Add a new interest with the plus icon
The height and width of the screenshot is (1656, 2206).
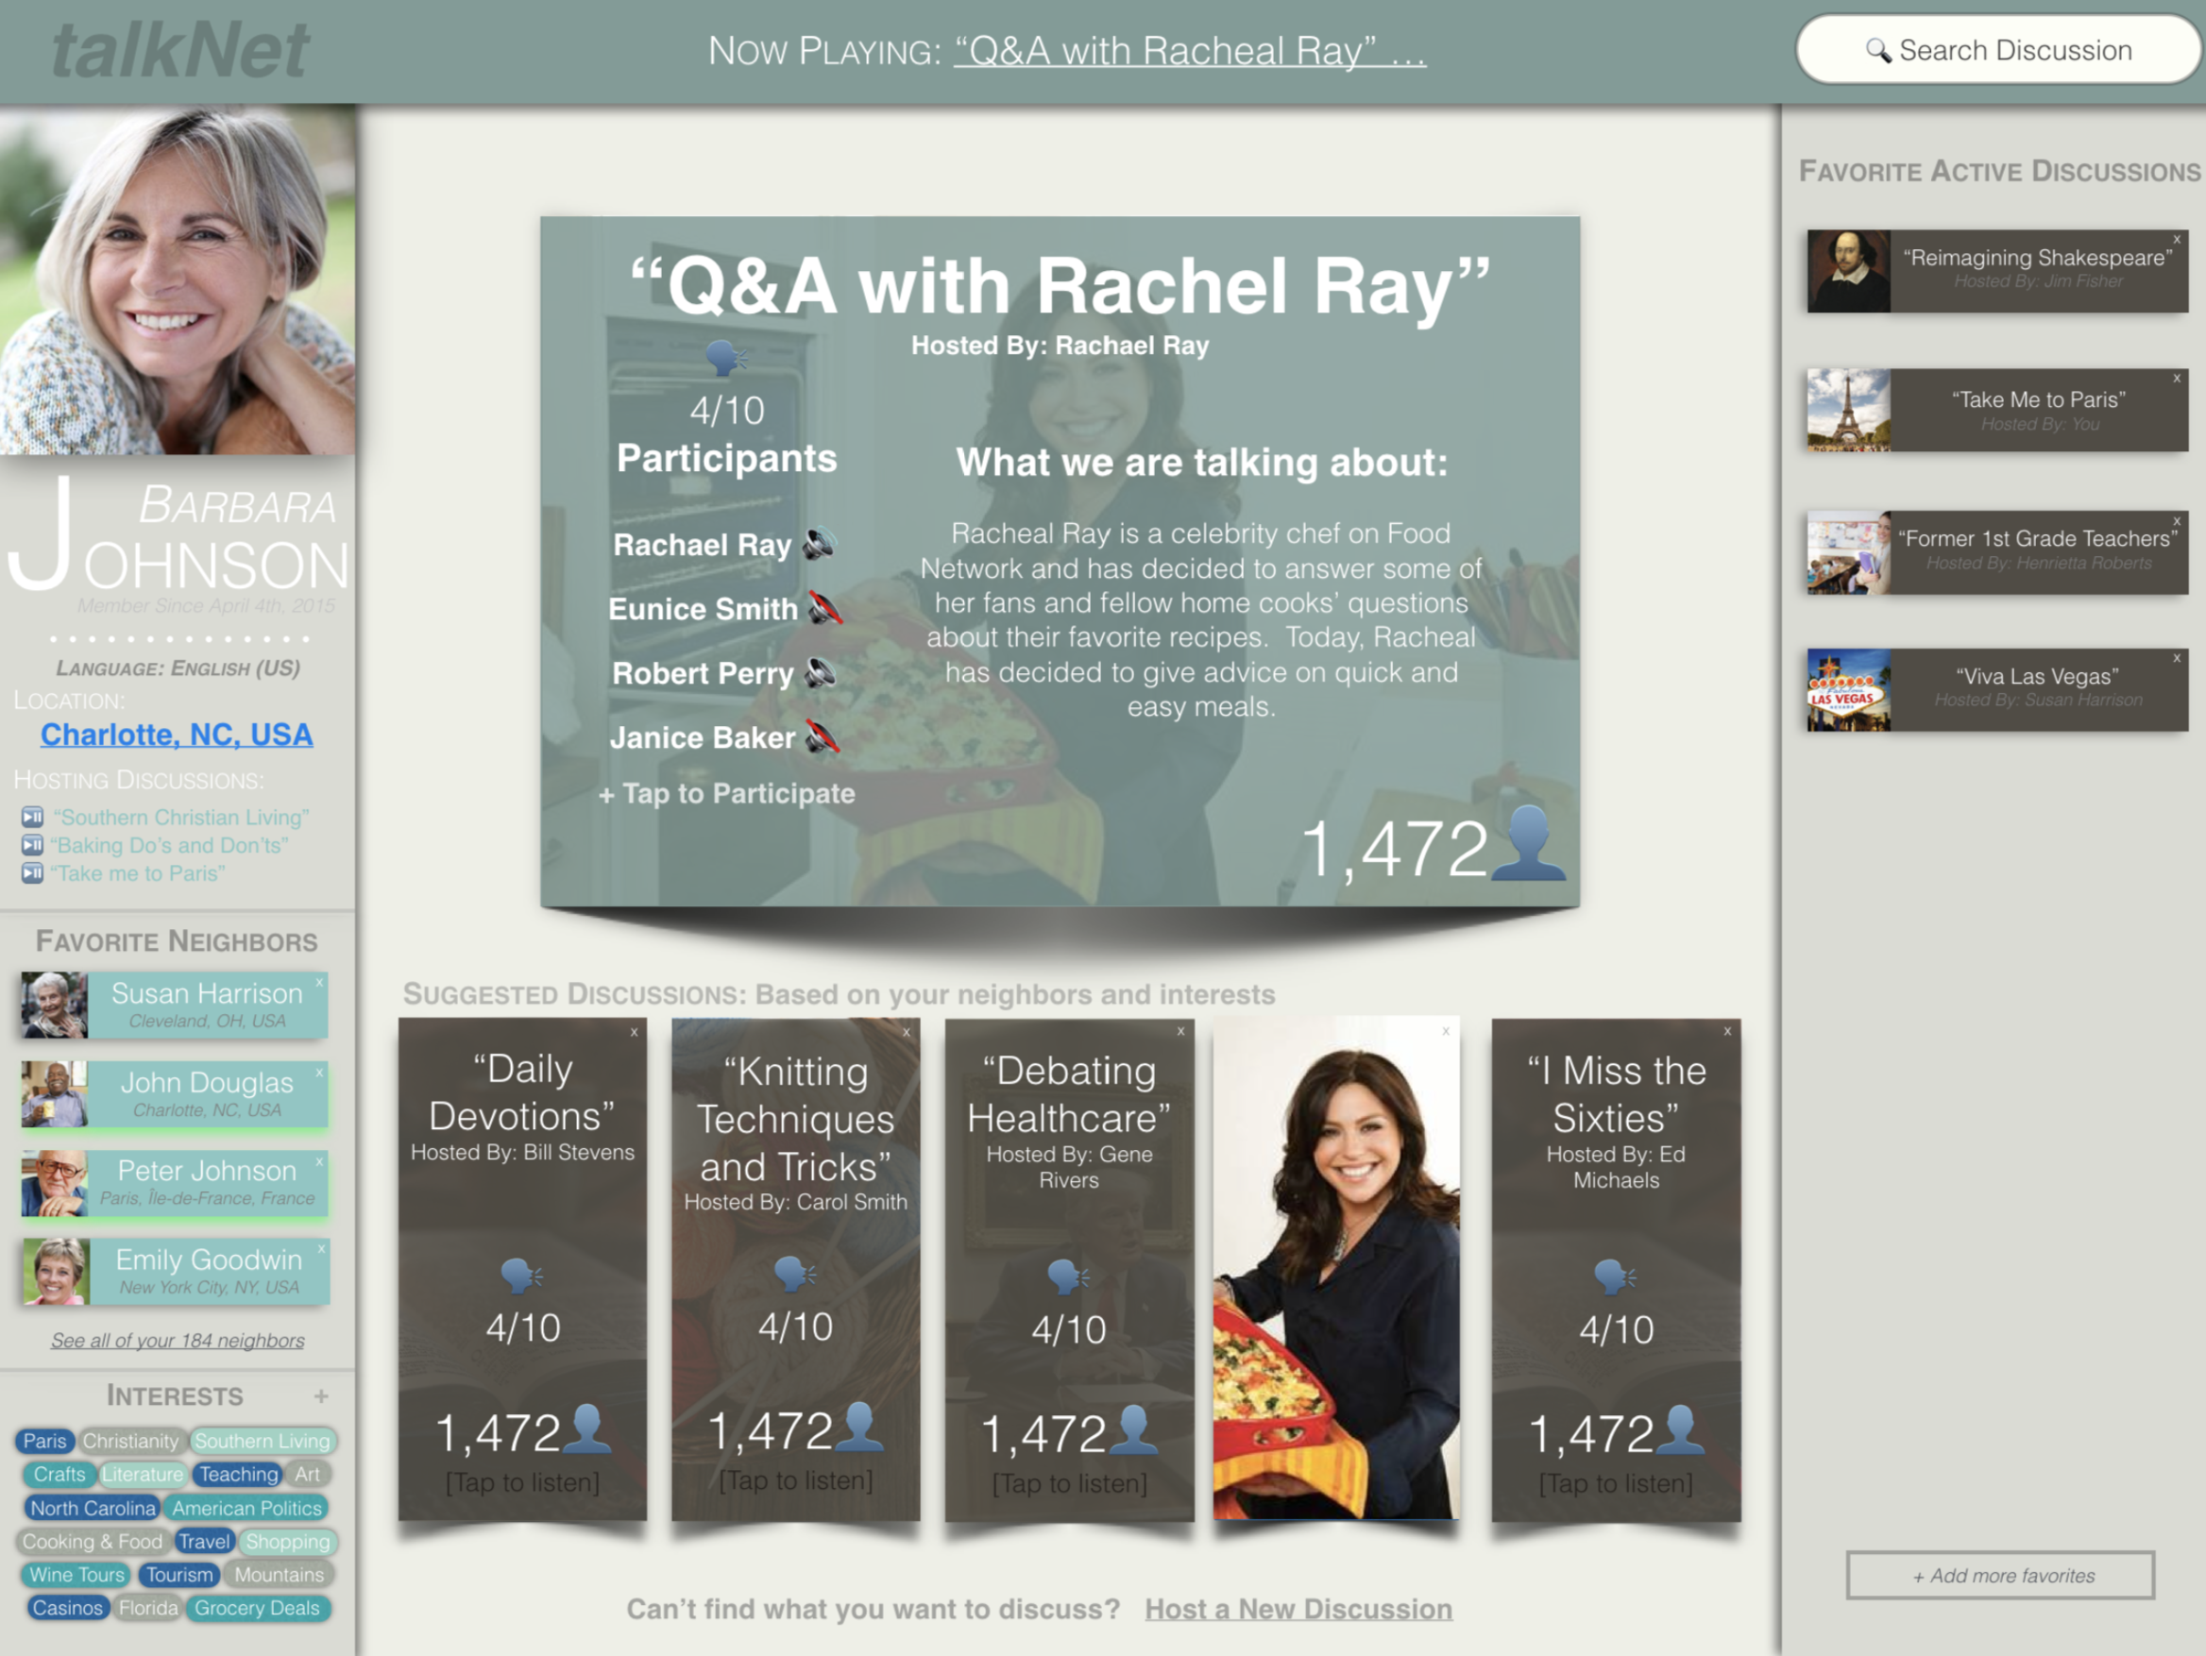[321, 1396]
